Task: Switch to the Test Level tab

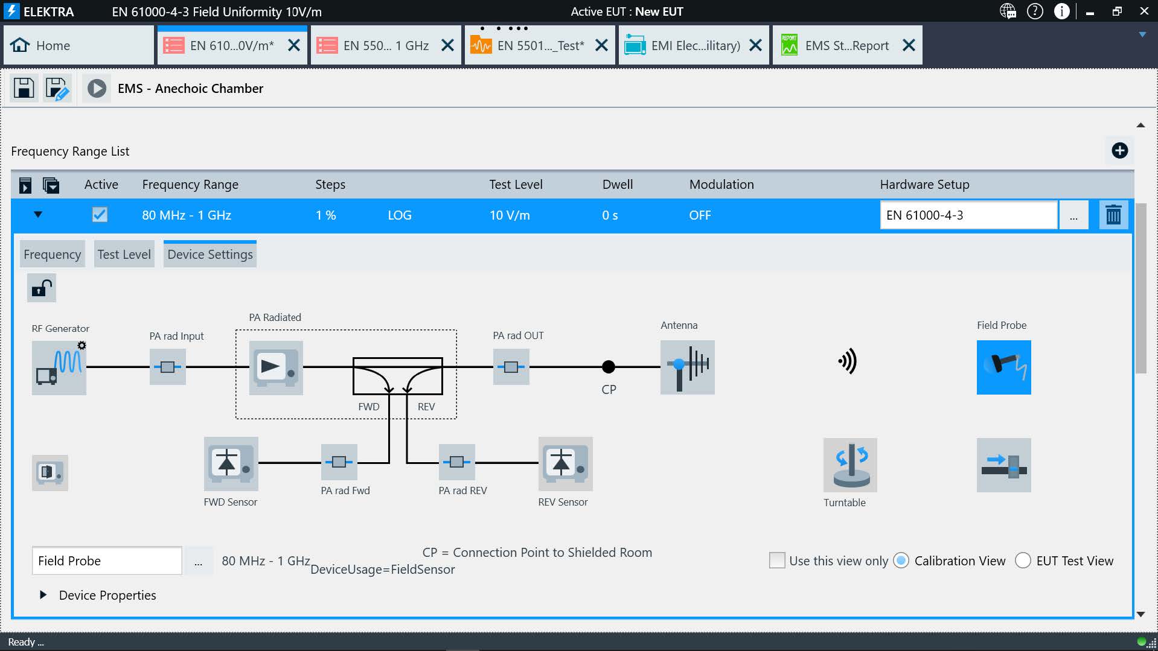Action: [124, 255]
